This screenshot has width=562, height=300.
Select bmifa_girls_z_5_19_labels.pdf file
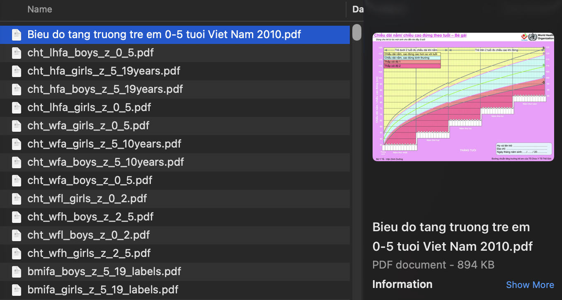tap(103, 290)
